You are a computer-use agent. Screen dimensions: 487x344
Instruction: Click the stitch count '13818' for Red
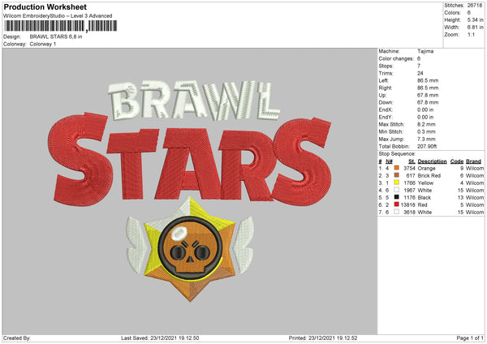pos(407,205)
